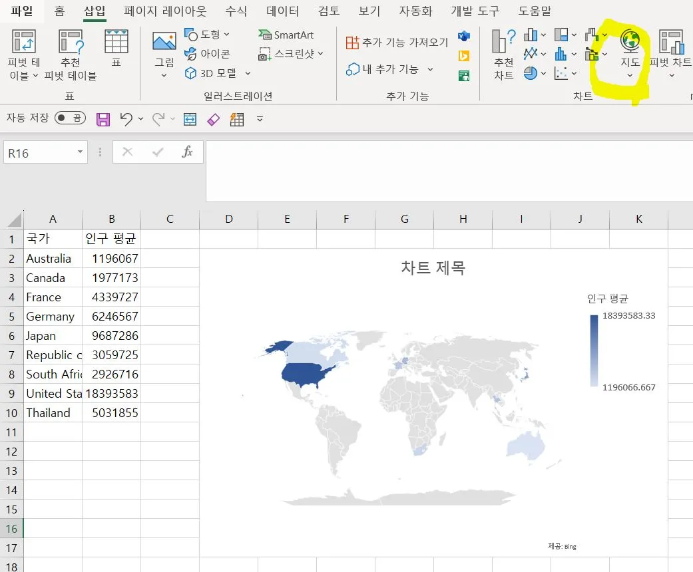The width and height of the screenshot is (693, 572).
Task: Click the table with lightning bolt icon
Action: (237, 119)
